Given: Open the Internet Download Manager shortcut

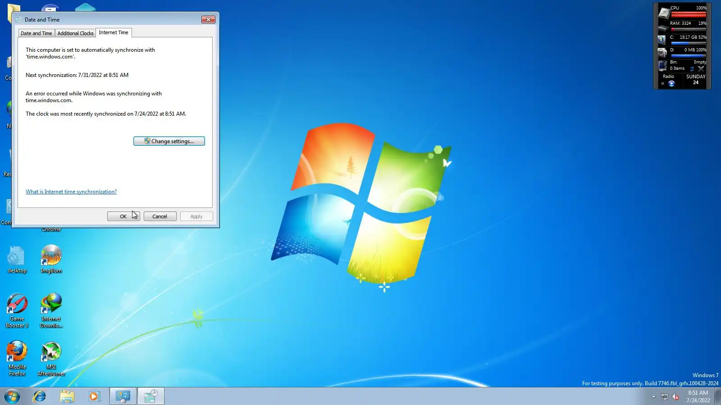Looking at the screenshot, I should pos(51,311).
